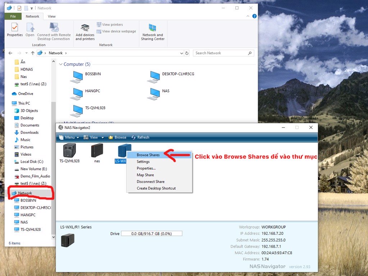
Task: Click View device webpage in ribbon
Action: (116, 31)
